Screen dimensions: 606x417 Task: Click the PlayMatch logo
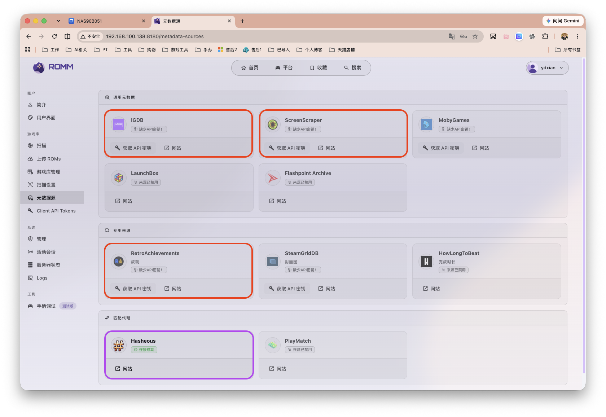[x=273, y=345]
